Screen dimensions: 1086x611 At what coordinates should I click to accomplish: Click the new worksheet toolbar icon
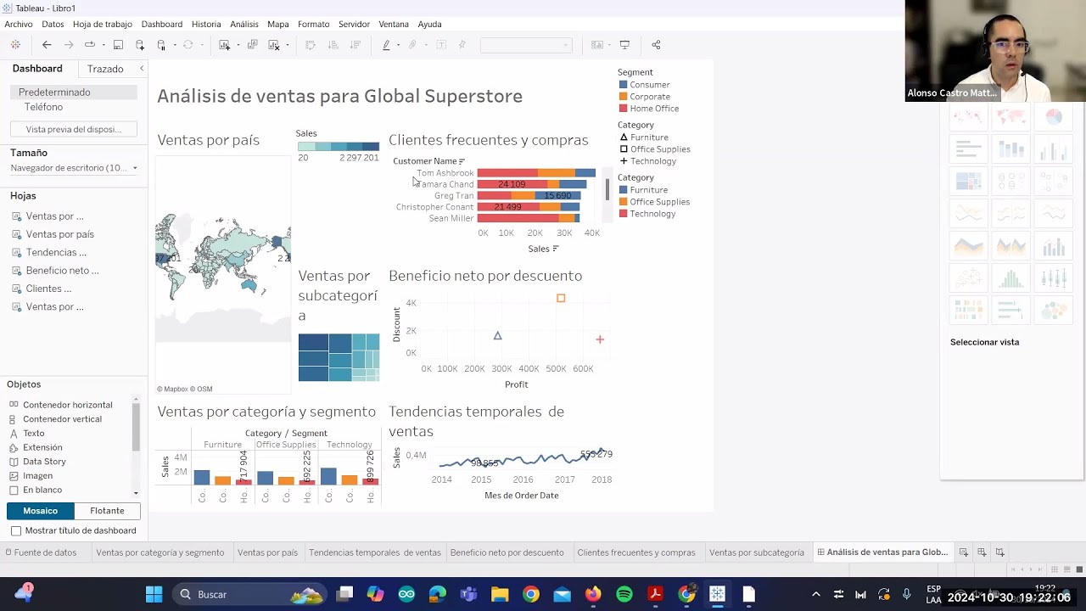tap(224, 45)
